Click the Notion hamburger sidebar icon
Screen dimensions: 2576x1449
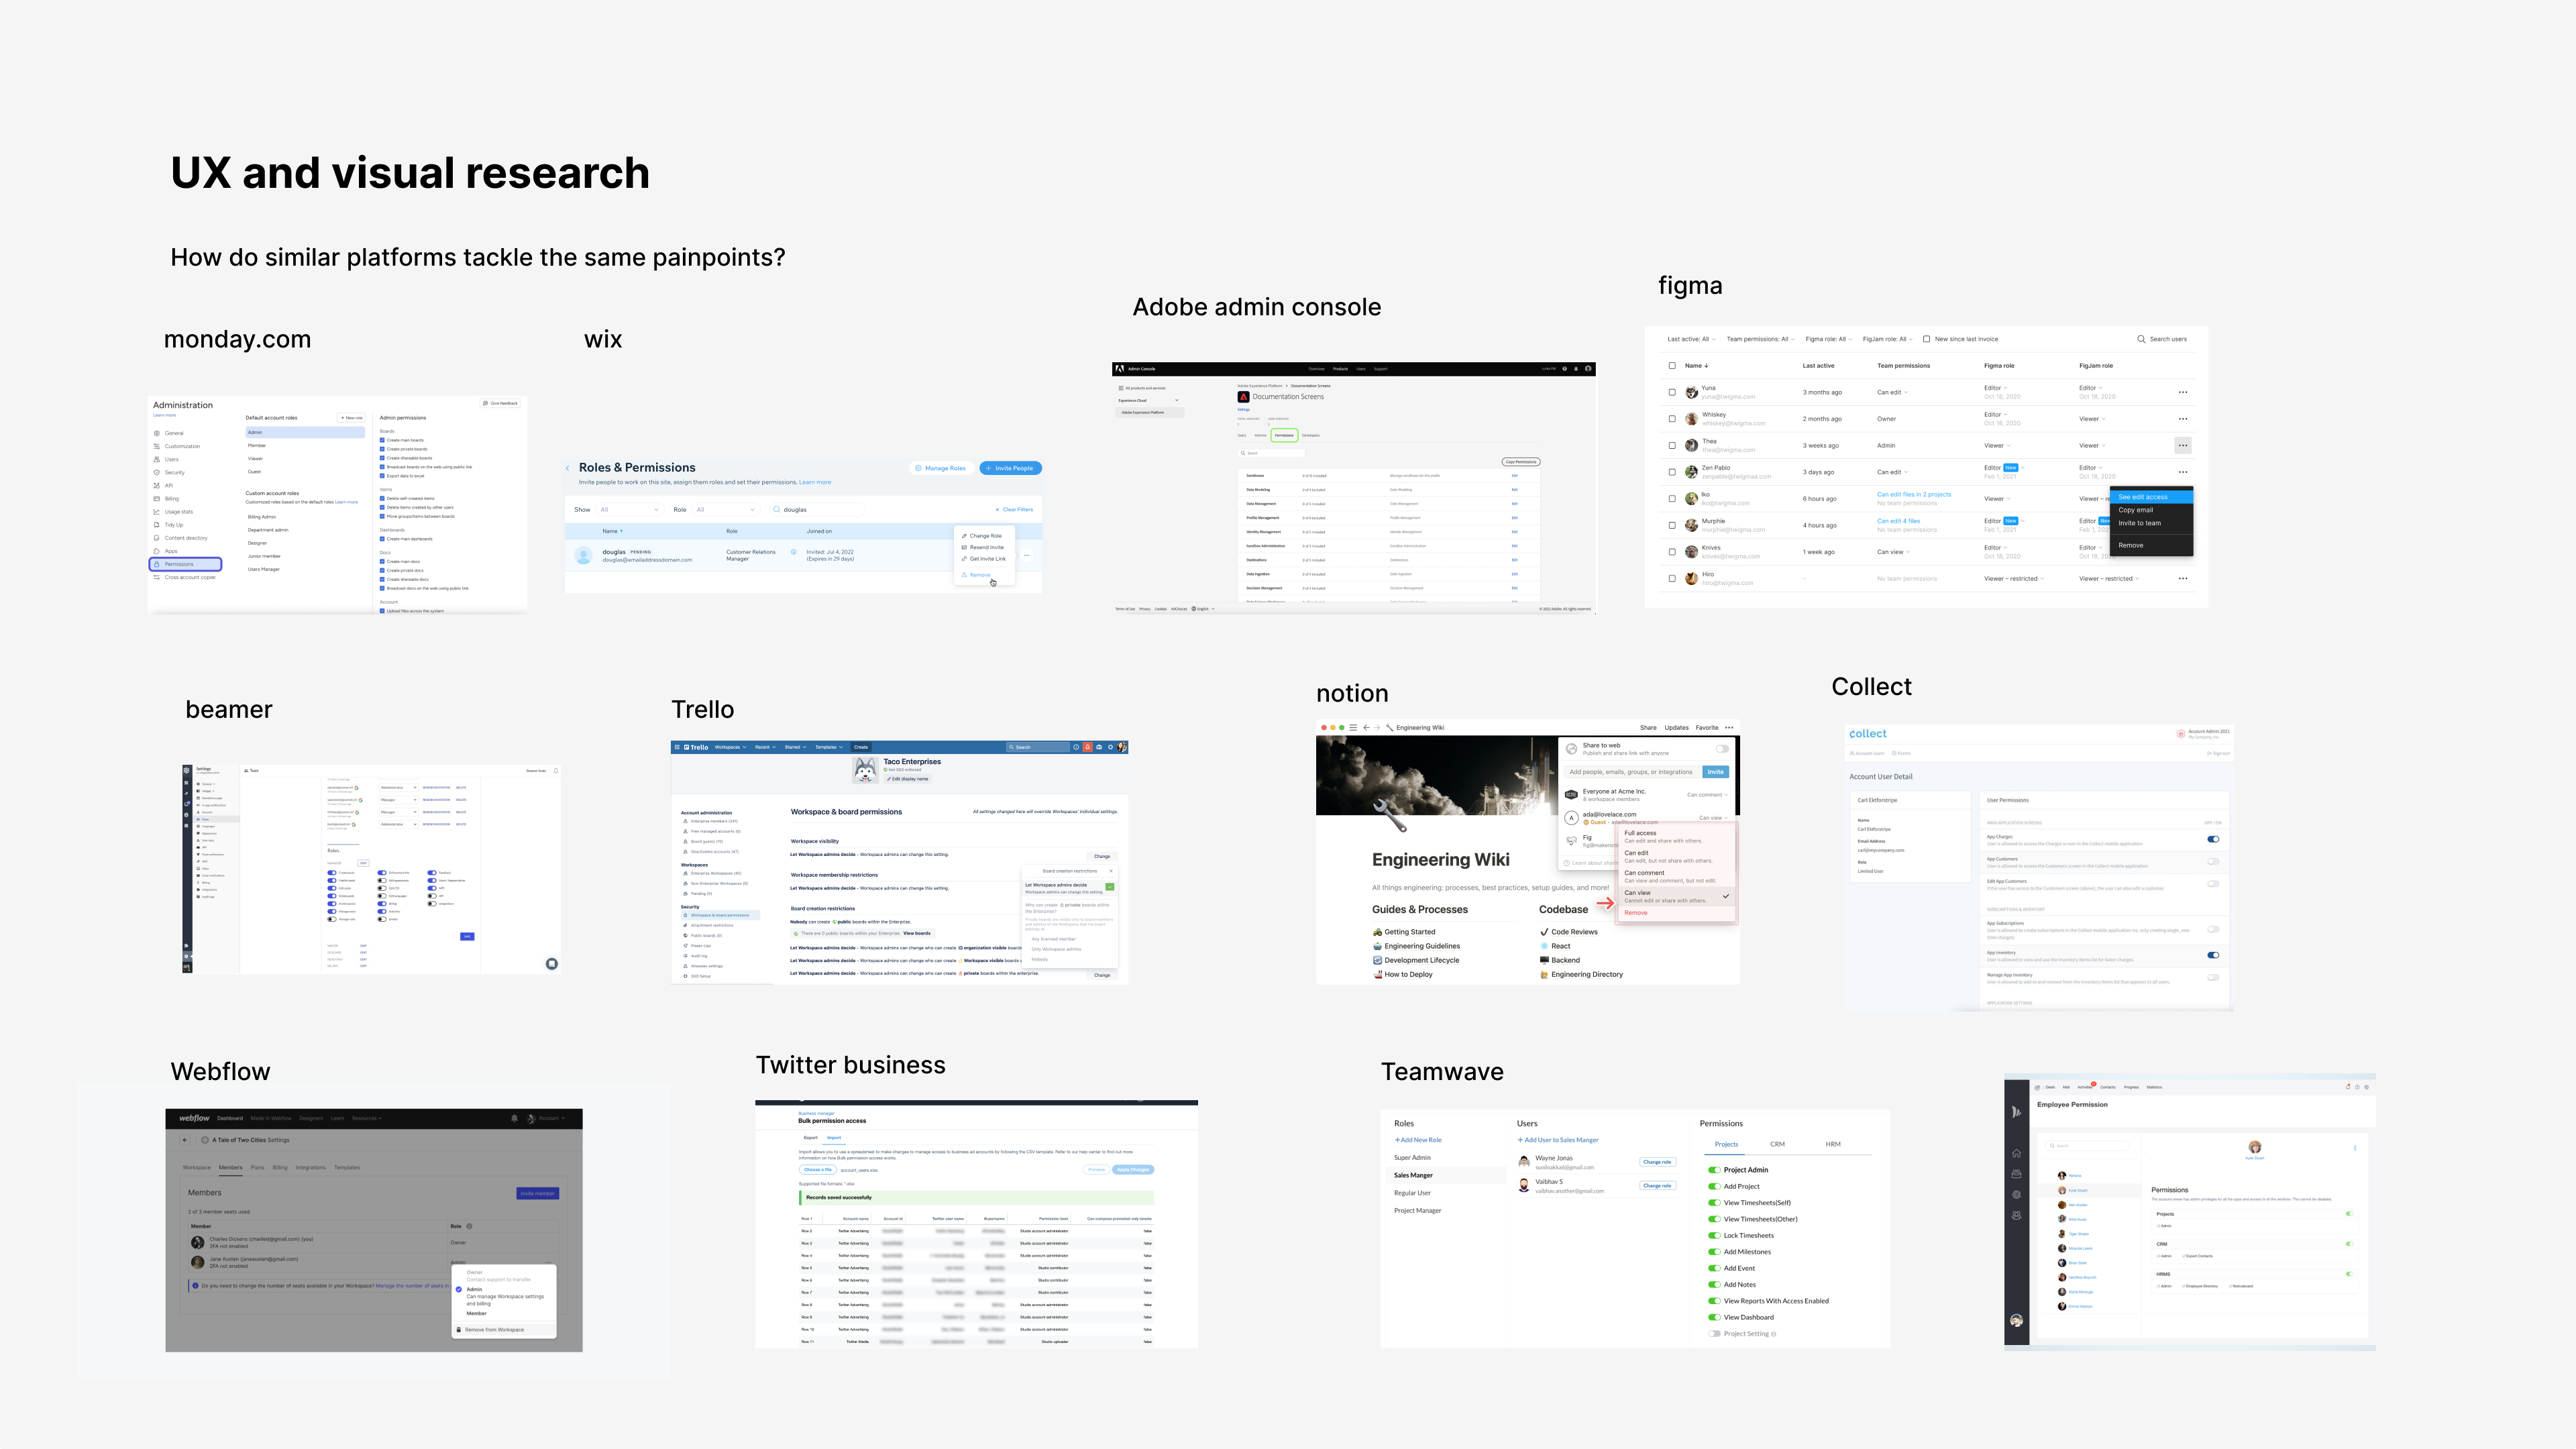point(1353,728)
